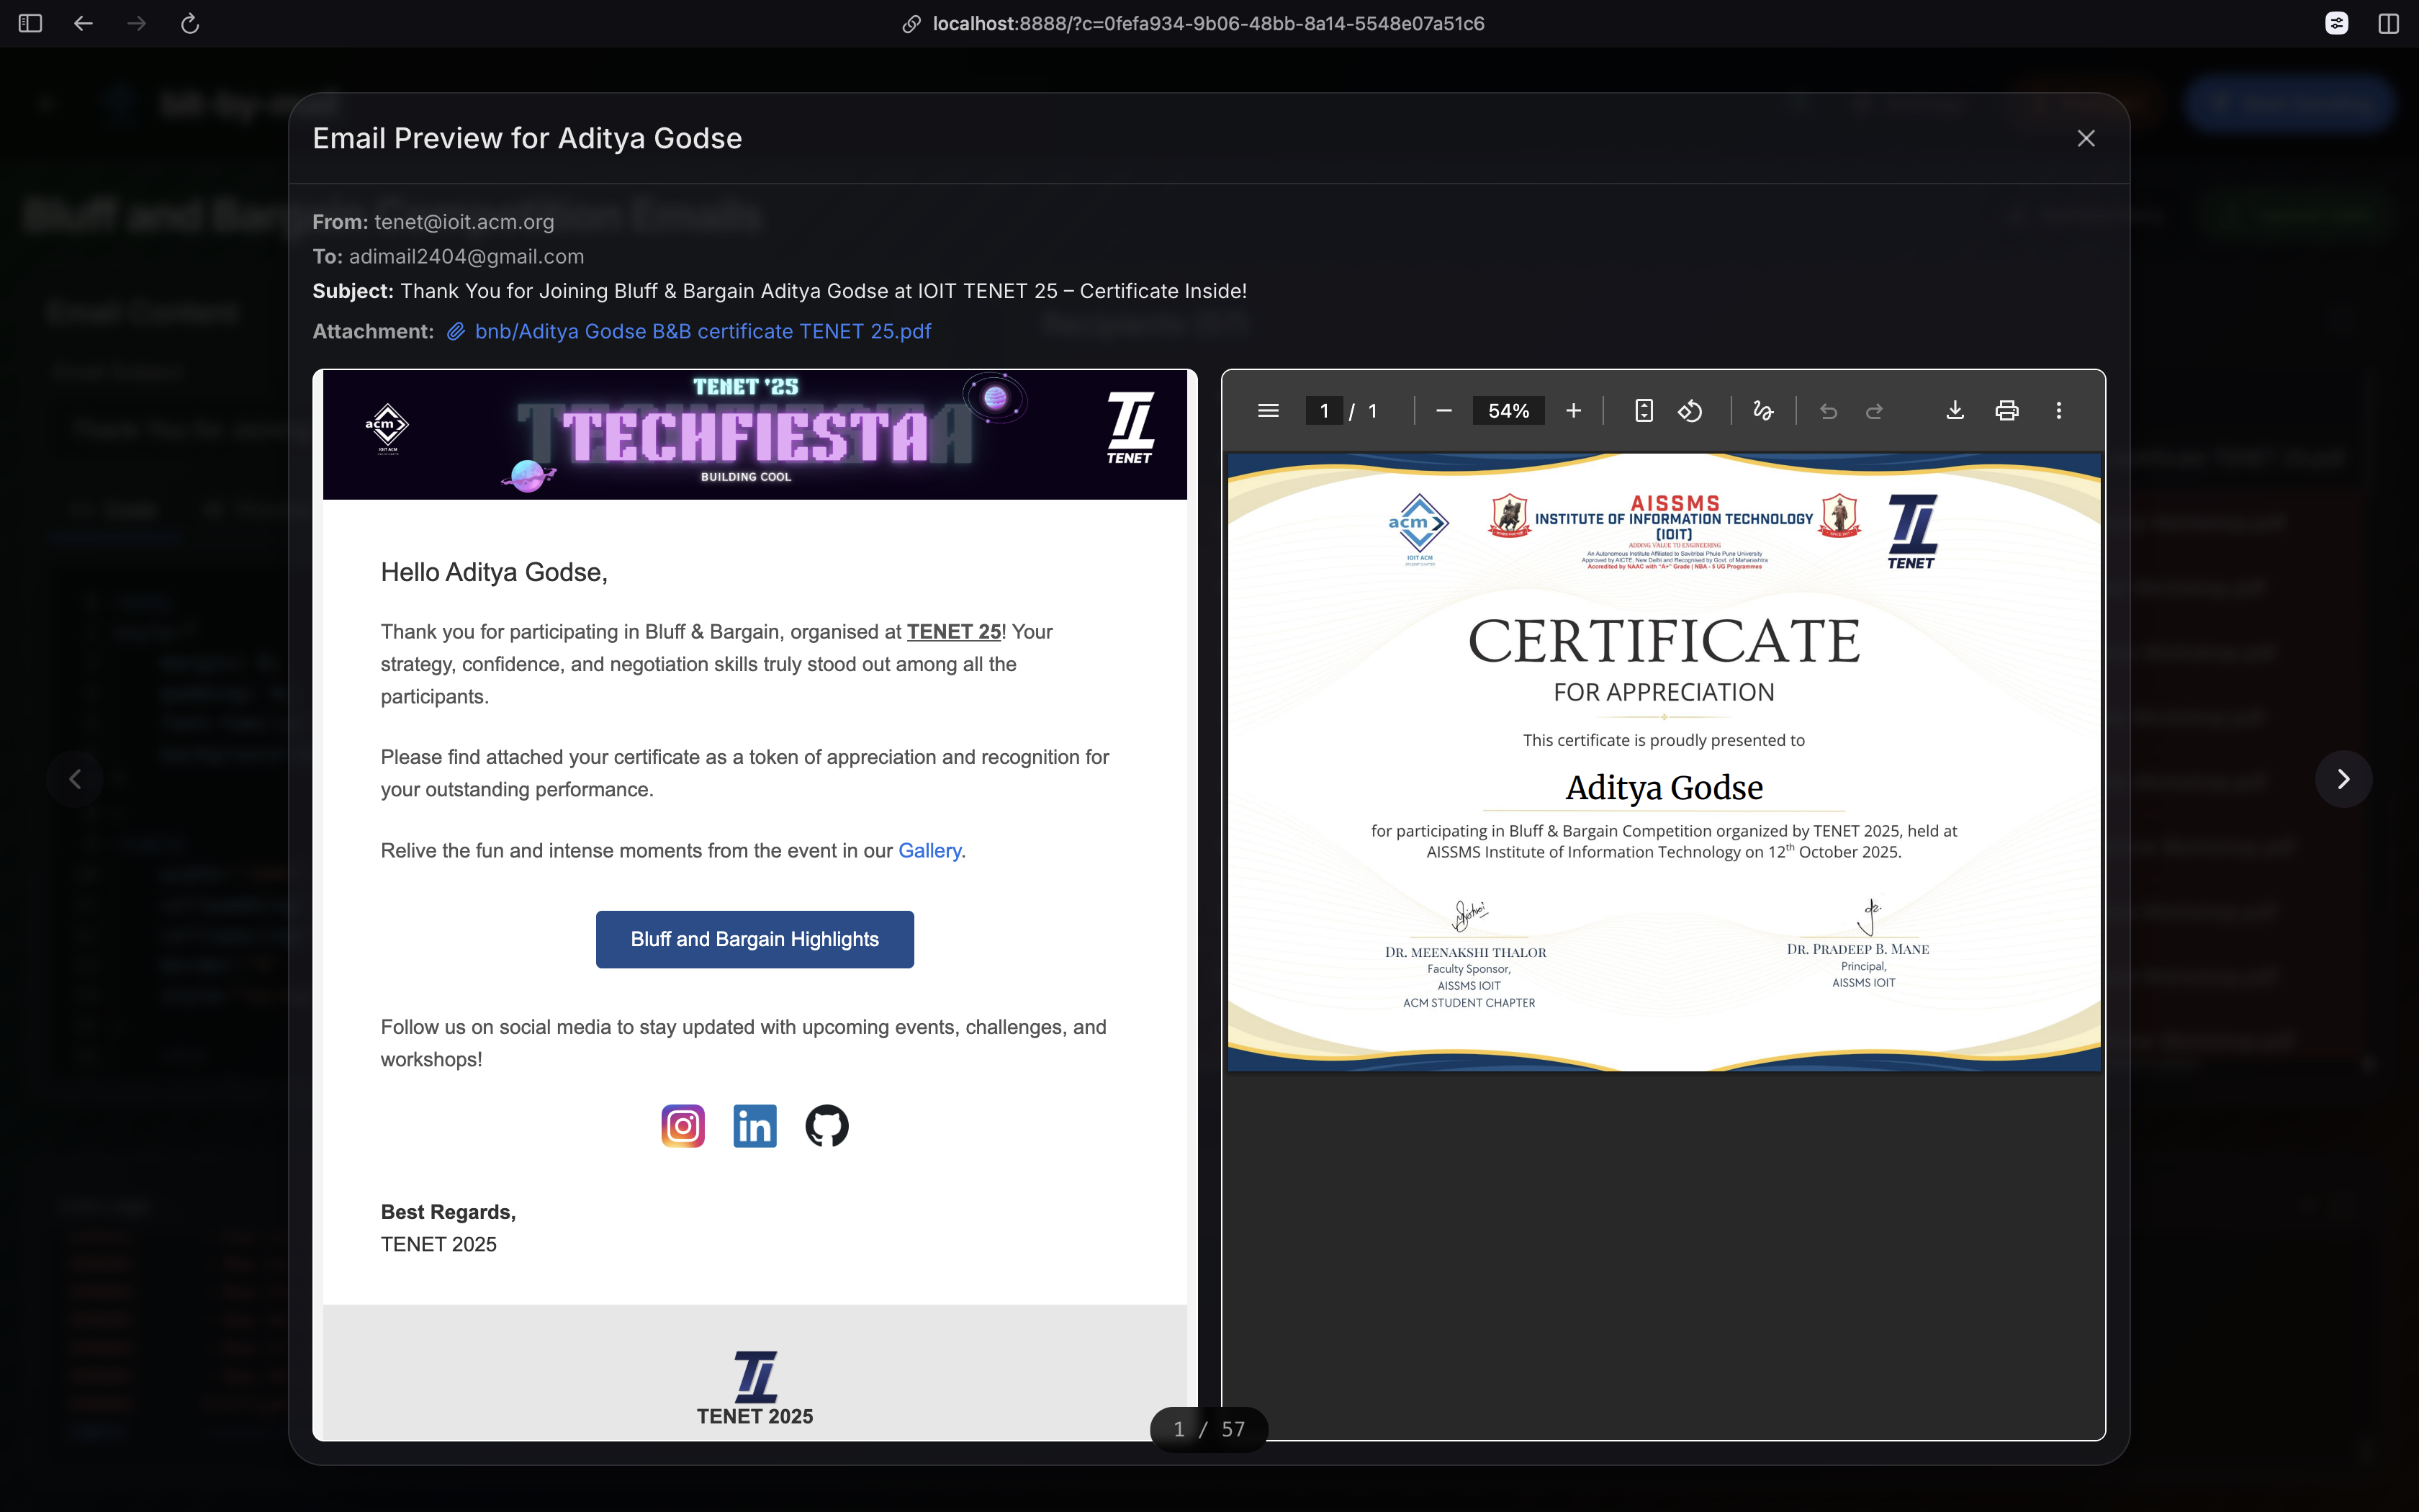This screenshot has height=1512, width=2419.
Task: Download the certificate PDF
Action: coord(1955,410)
